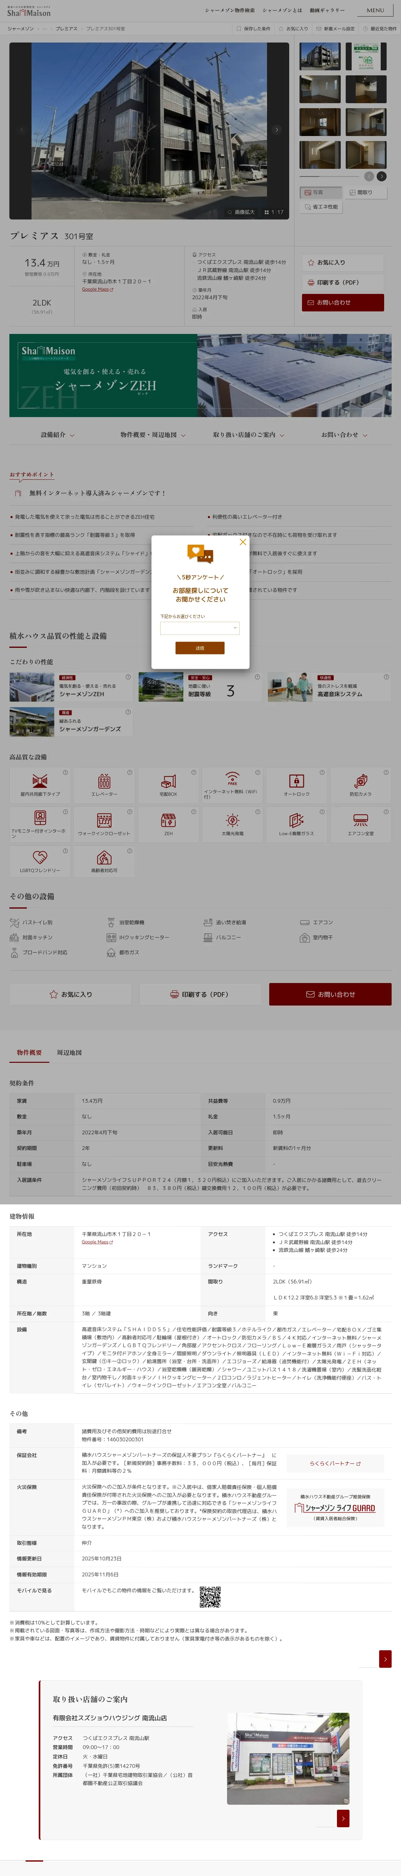This screenshot has width=401, height=1876.
Task: Open シャーメゾン物件検索 in the top navigation
Action: pos(229,10)
